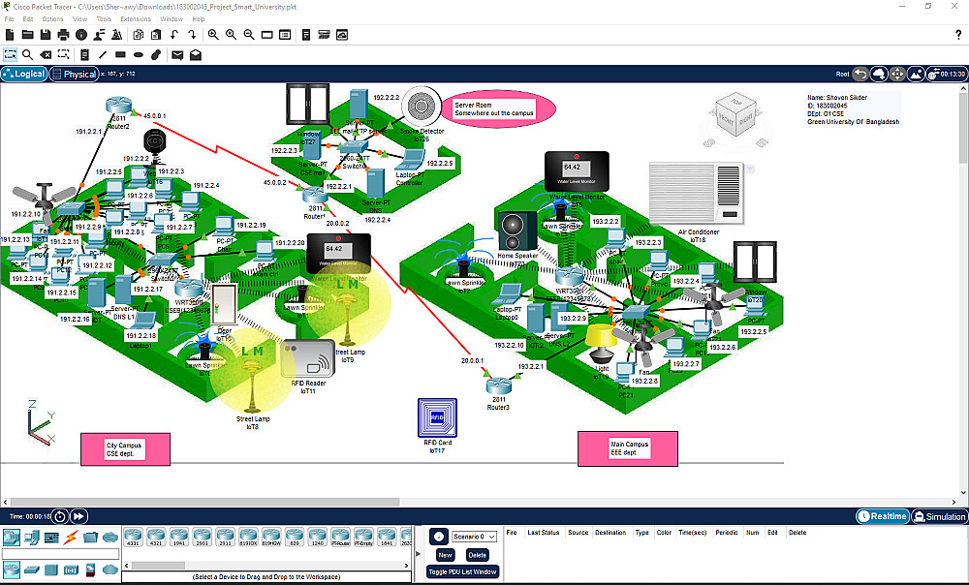This screenshot has height=585, width=969.
Task: Click the Fast Forward Time button
Action: (79, 516)
